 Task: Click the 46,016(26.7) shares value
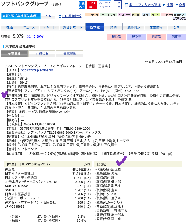81,170
